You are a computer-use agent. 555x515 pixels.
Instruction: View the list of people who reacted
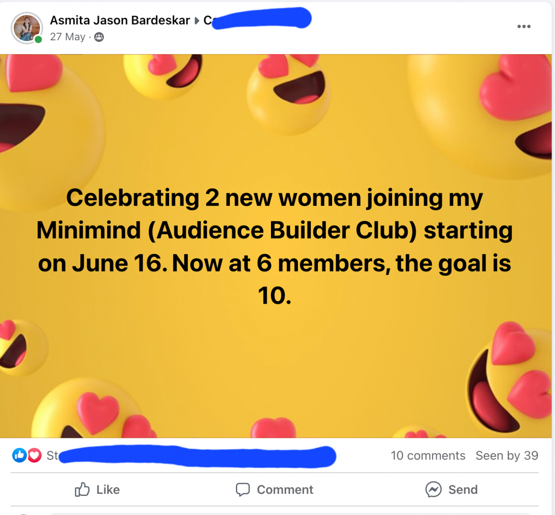tap(195, 456)
